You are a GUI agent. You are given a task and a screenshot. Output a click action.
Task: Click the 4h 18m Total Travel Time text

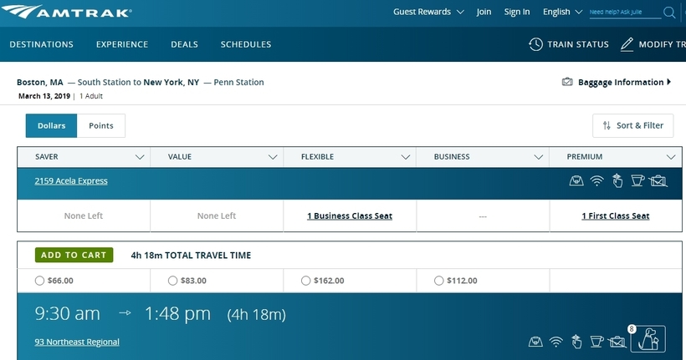(191, 255)
